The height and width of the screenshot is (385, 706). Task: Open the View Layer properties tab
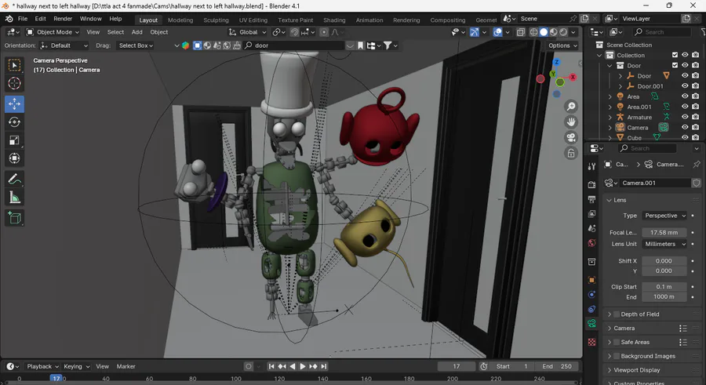tap(591, 214)
